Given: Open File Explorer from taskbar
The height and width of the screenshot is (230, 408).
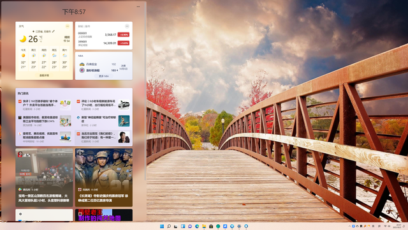Looking at the screenshot, I should pyautogui.click(x=204, y=226).
